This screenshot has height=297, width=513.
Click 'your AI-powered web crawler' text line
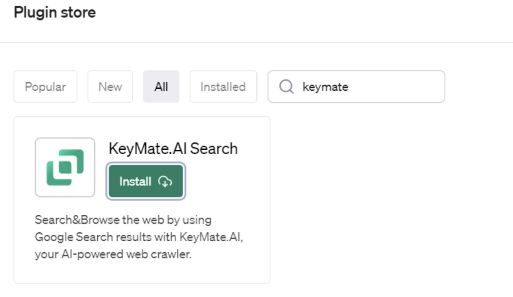[113, 254]
